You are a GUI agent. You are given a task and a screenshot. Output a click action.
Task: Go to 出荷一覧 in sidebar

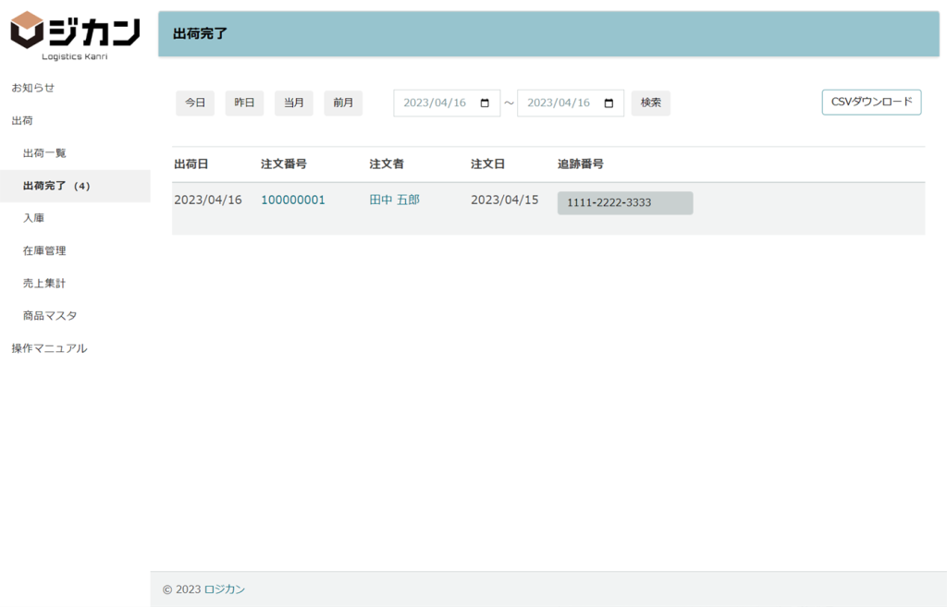(44, 153)
